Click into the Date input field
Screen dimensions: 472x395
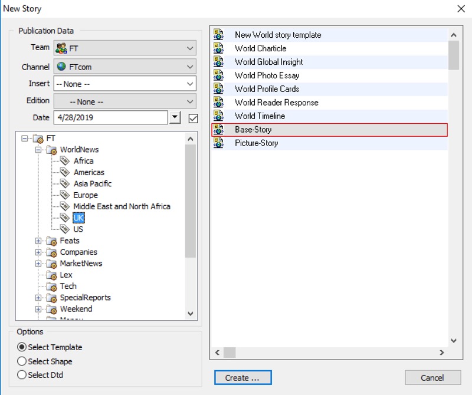coord(110,117)
